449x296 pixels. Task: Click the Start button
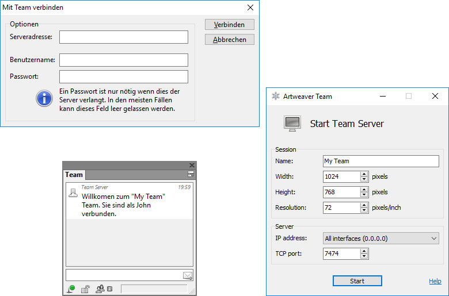[x=357, y=281]
